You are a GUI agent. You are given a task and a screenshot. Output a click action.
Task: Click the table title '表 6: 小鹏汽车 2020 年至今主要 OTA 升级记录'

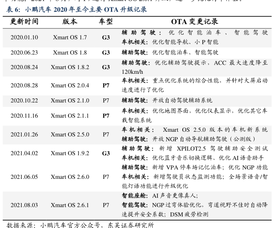(76, 10)
